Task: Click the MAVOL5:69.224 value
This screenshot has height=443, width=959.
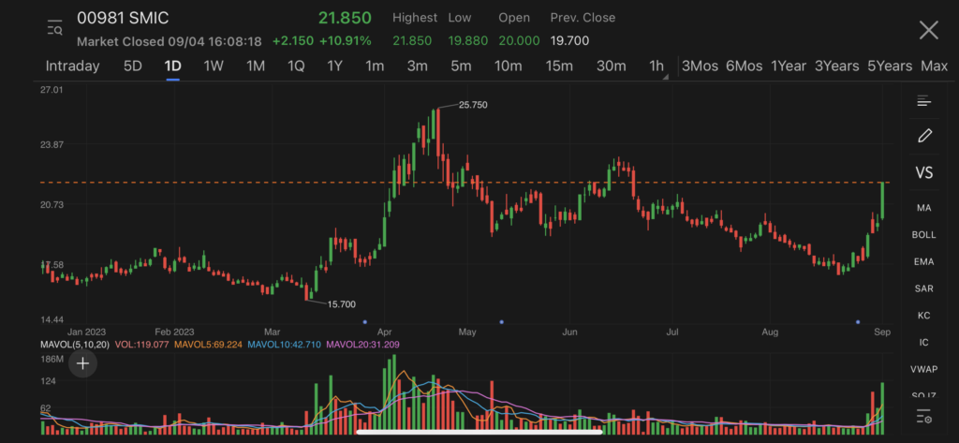Action: point(211,345)
